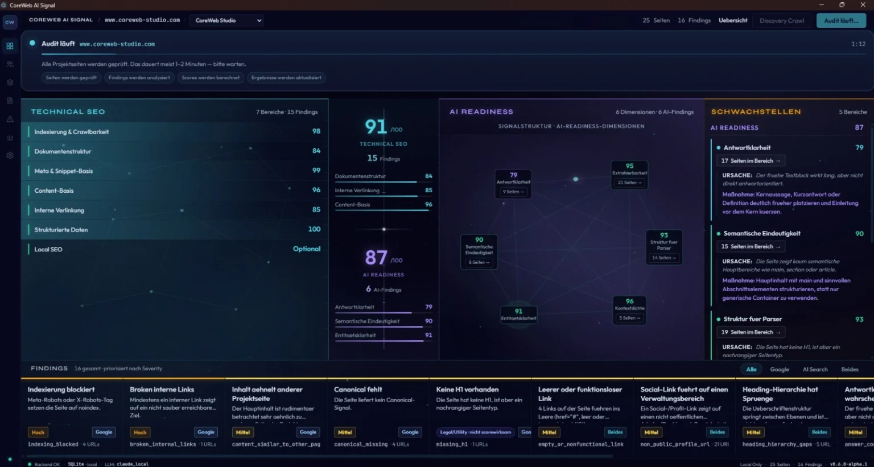Viewport: 874px width, 467px height.
Task: Click the LLM: claude_local status entry
Action: [x=127, y=464]
